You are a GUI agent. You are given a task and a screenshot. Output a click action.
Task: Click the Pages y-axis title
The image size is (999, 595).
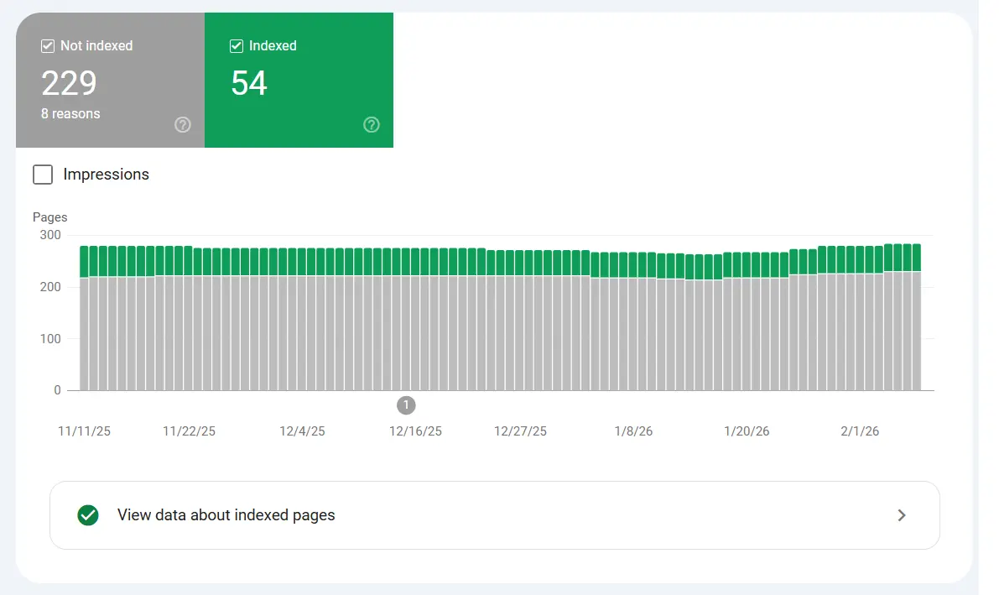tap(49, 217)
